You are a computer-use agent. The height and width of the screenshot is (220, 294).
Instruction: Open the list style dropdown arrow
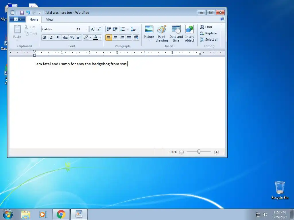(127, 29)
